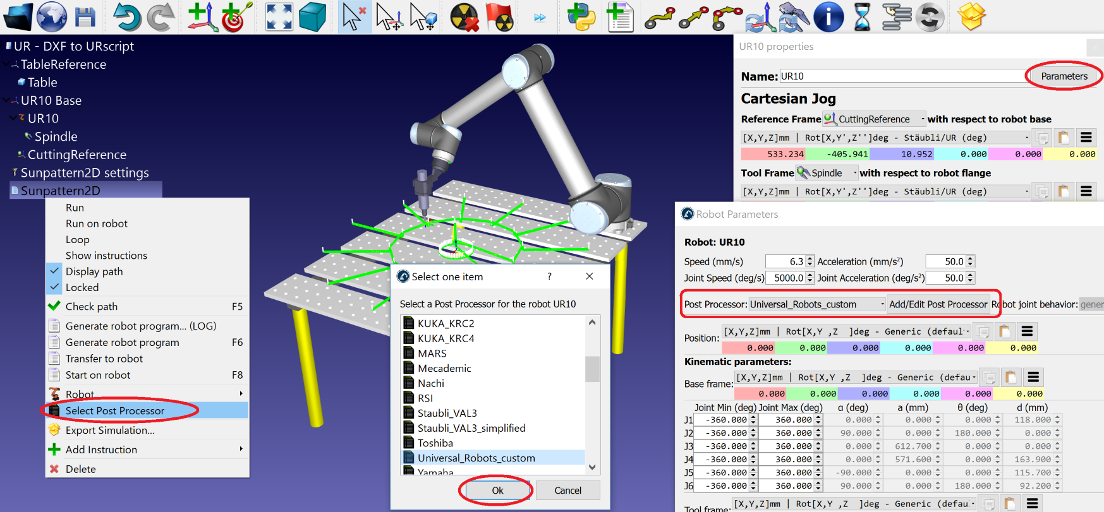The height and width of the screenshot is (512, 1104).
Task: Expand the Robot submenu arrow
Action: pos(241,394)
